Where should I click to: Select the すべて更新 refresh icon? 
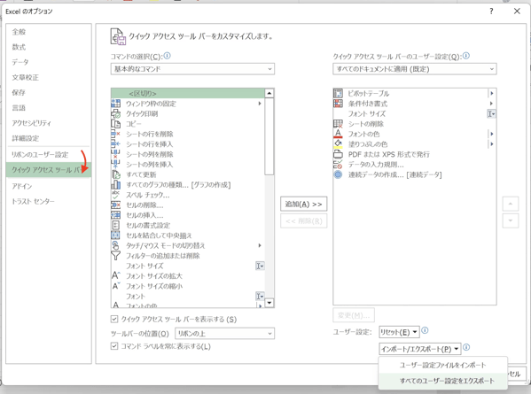click(116, 174)
